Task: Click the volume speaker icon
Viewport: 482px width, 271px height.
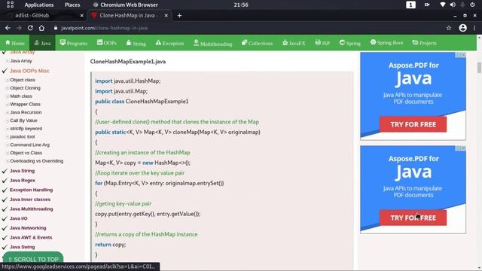Action: tap(453, 5)
